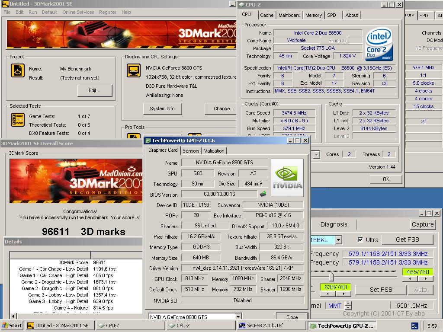Switch to TechPowerUp GPU-Z taskbar button
The width and height of the screenshot is (443, 332).
342,326
